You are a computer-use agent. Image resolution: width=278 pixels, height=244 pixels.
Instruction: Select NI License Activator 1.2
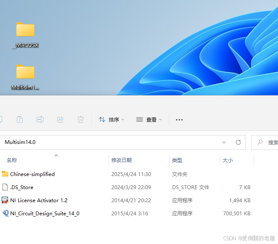click(39, 201)
